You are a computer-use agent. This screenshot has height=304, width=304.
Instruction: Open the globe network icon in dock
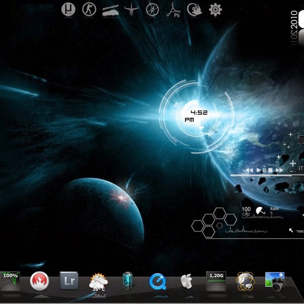point(245,281)
